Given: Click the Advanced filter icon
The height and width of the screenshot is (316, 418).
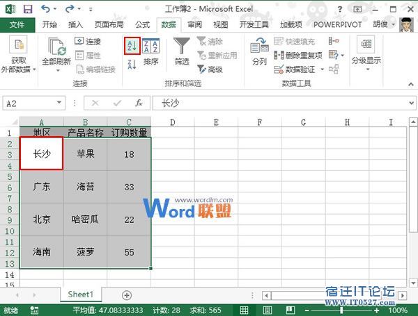Looking at the screenshot, I should click(201, 69).
